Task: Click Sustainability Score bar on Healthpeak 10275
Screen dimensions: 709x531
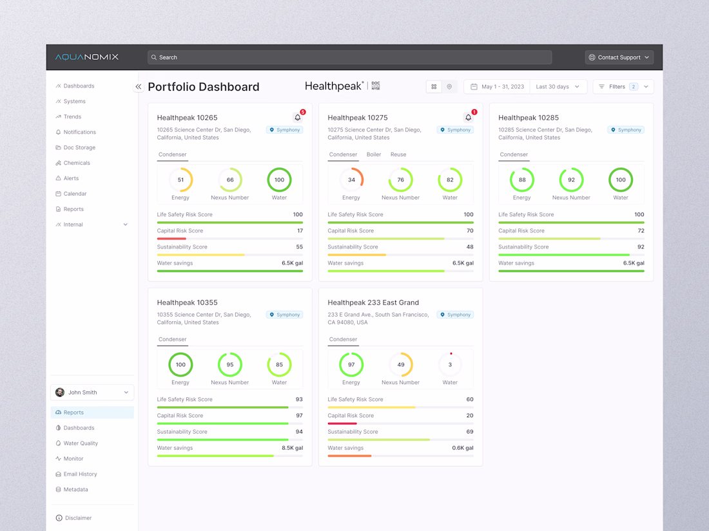Action: tap(401, 255)
